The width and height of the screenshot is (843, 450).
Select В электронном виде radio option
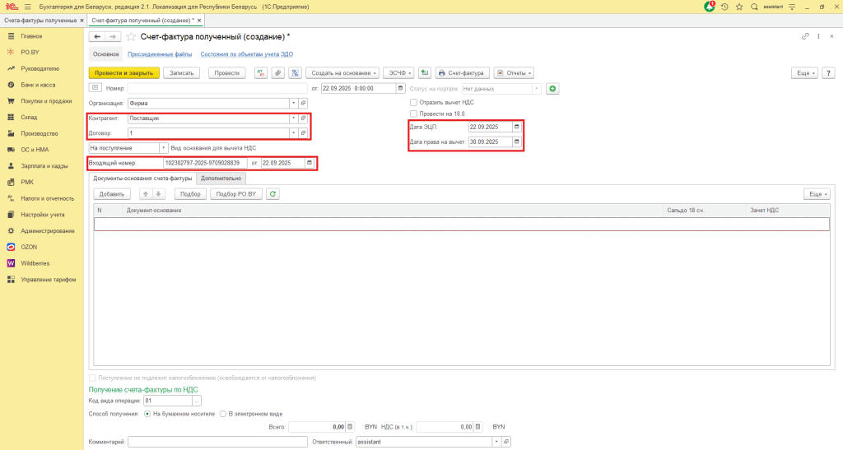223,414
